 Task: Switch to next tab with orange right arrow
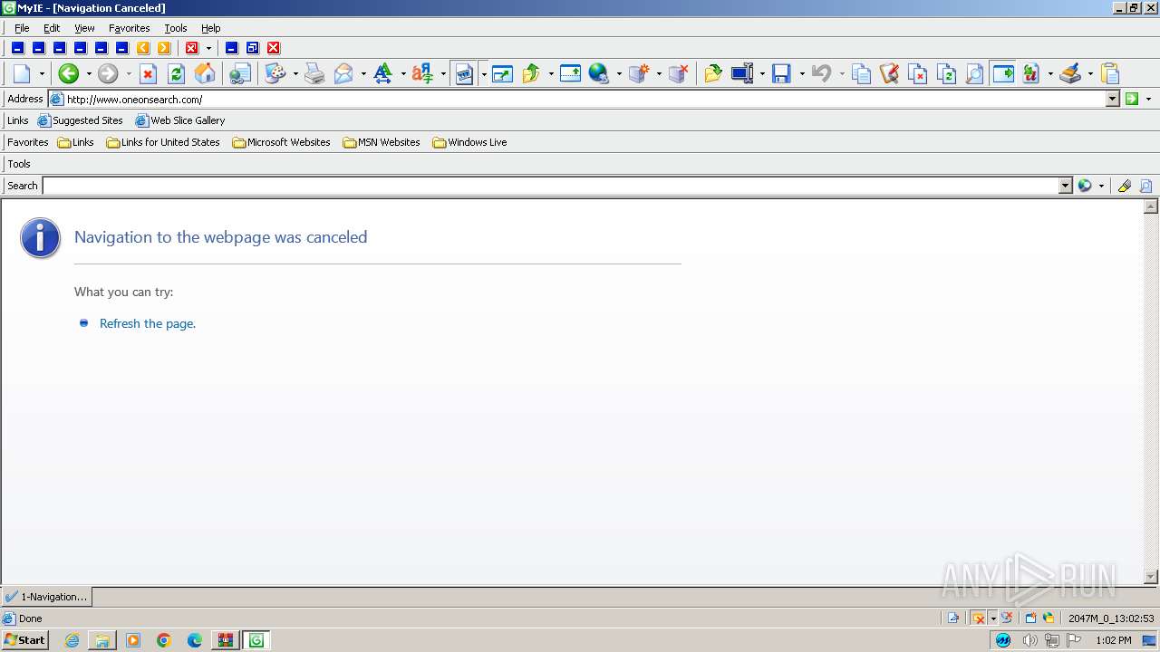[164, 48]
